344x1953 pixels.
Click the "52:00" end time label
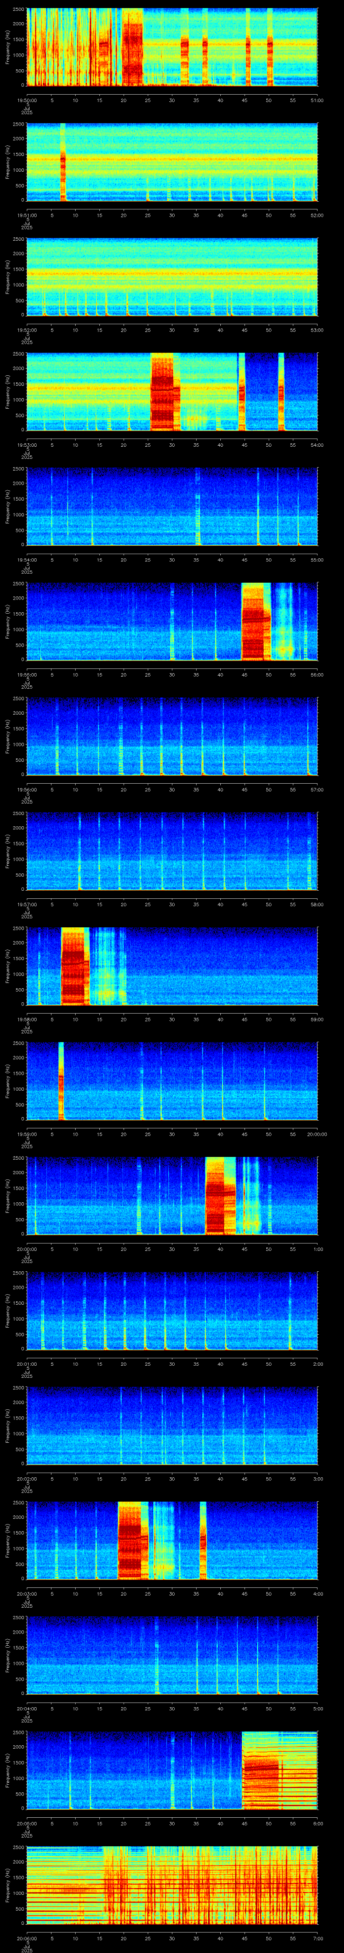pyautogui.click(x=317, y=215)
